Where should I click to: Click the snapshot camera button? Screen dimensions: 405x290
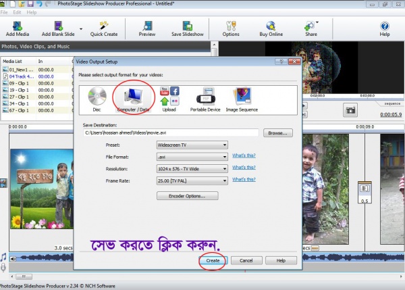350,110
